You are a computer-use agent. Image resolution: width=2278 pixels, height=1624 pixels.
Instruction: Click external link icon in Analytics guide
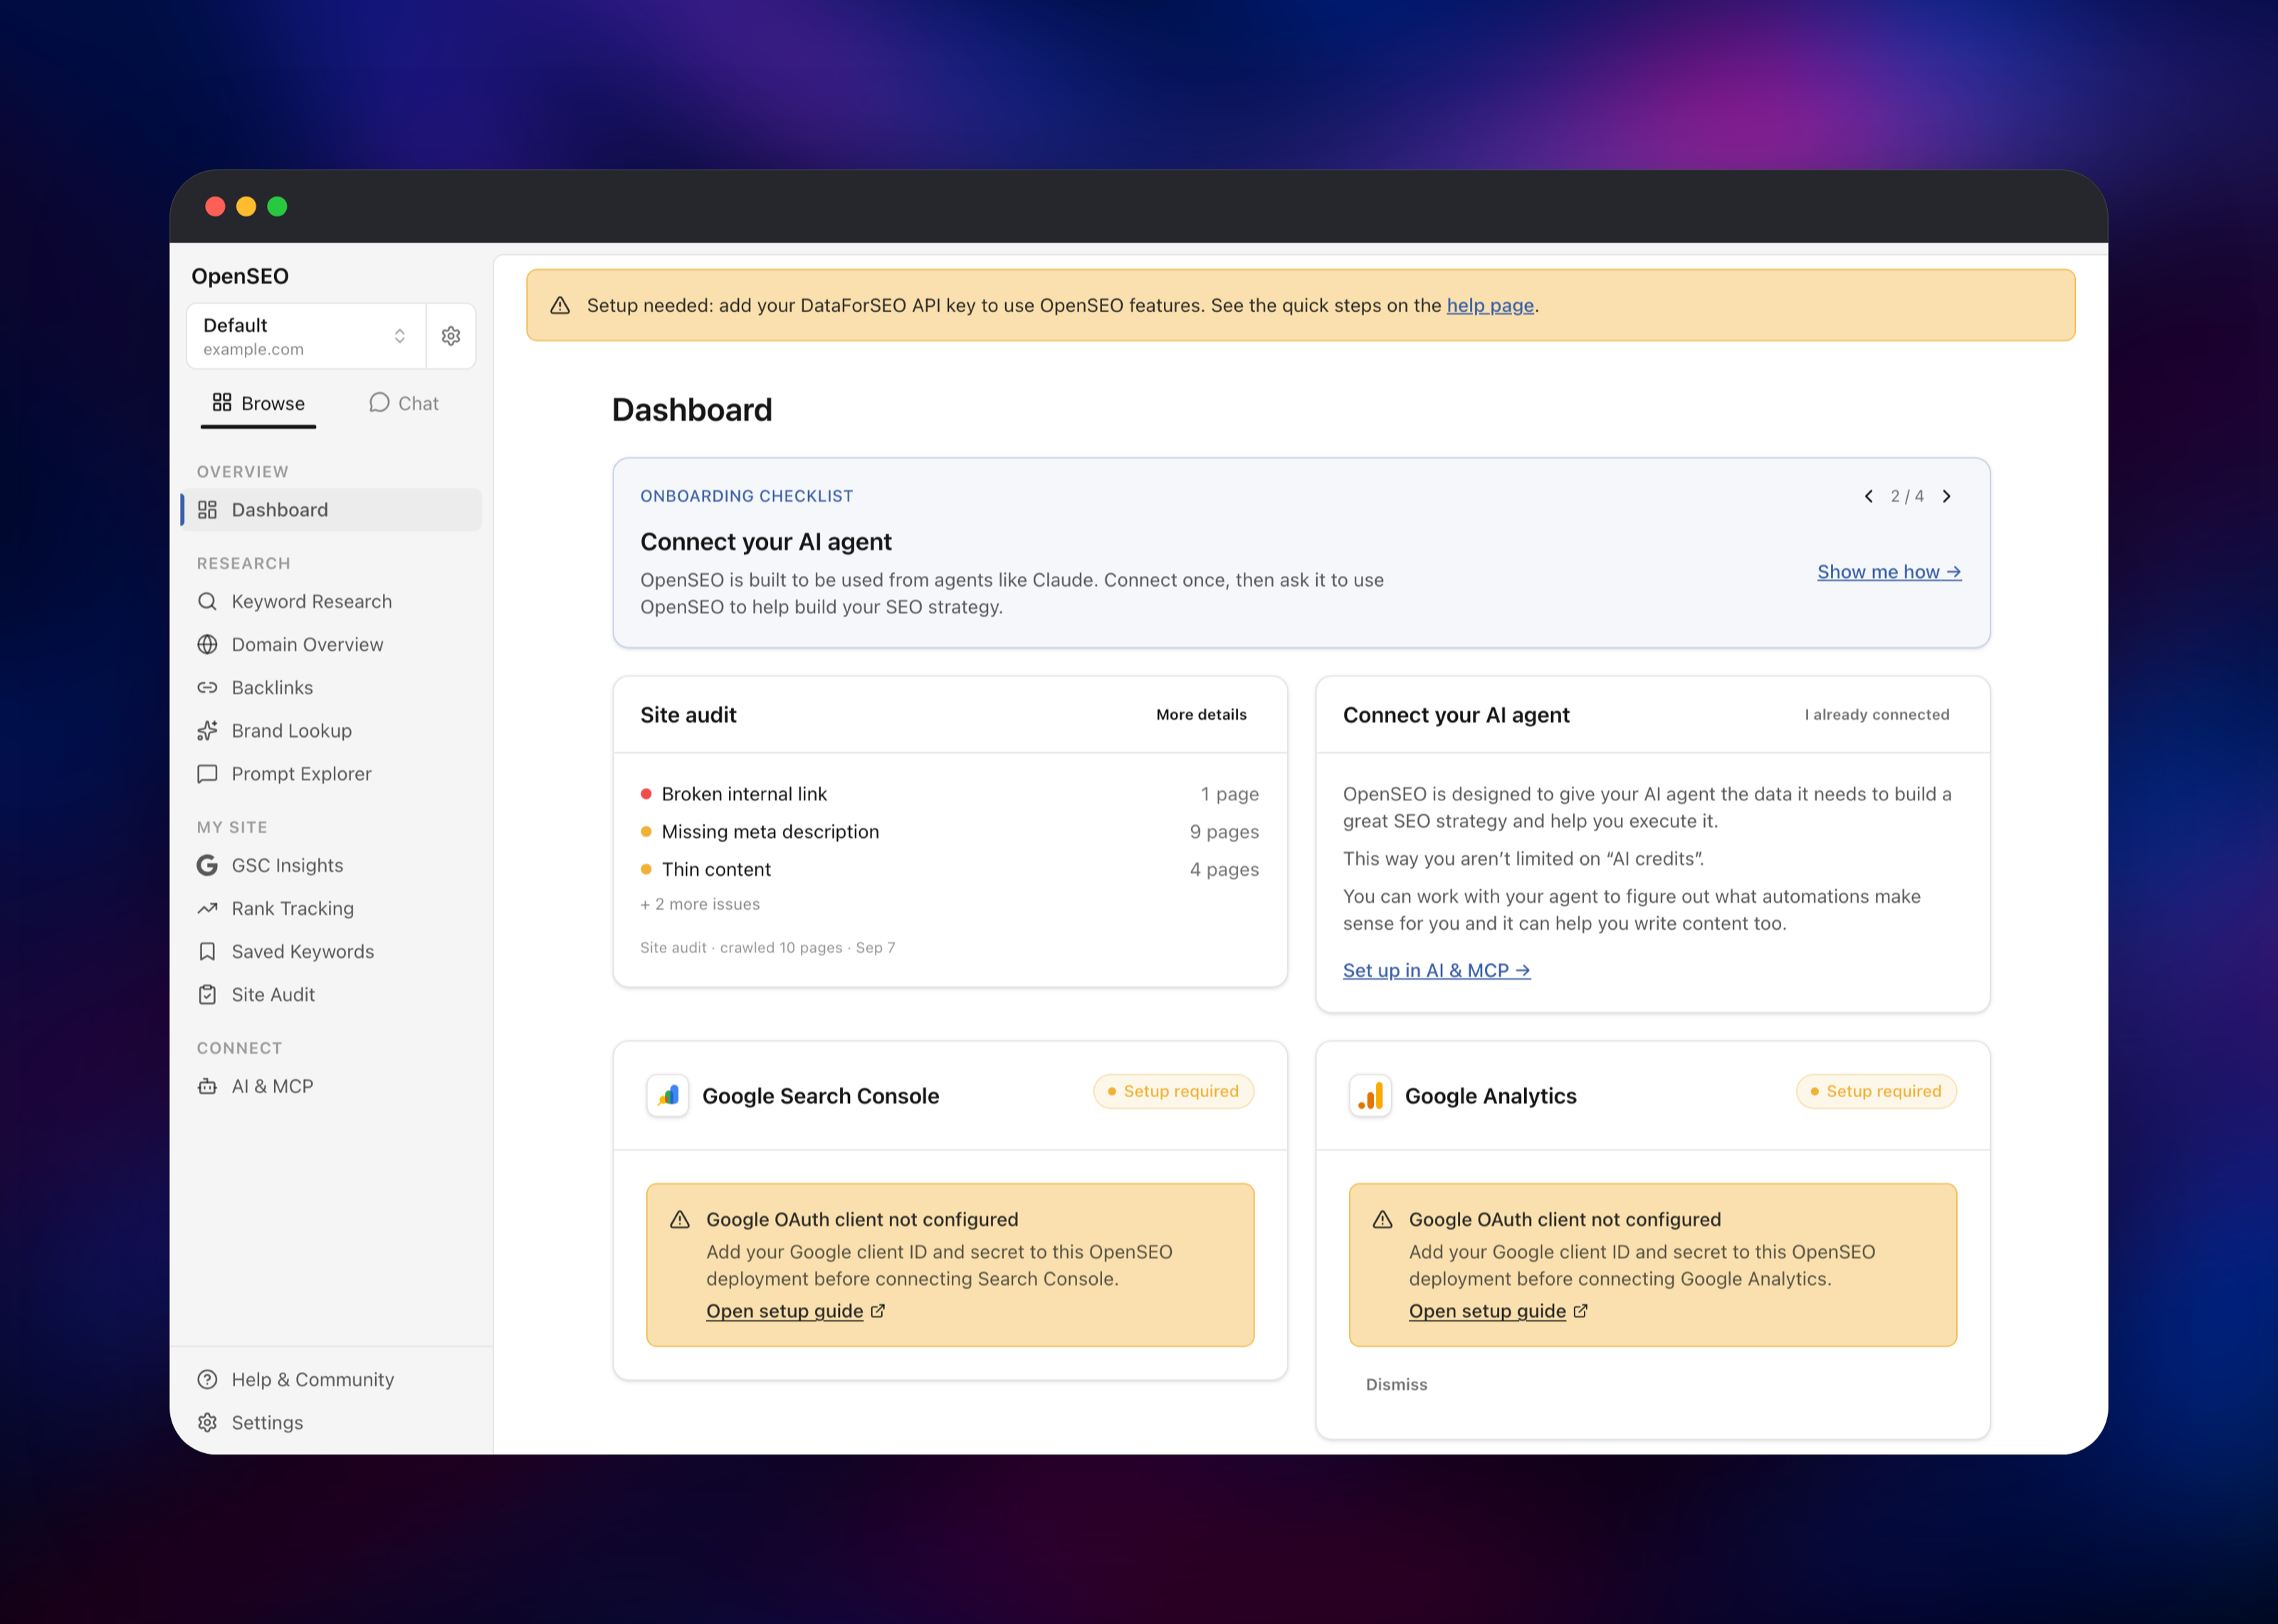[x=1580, y=1311]
